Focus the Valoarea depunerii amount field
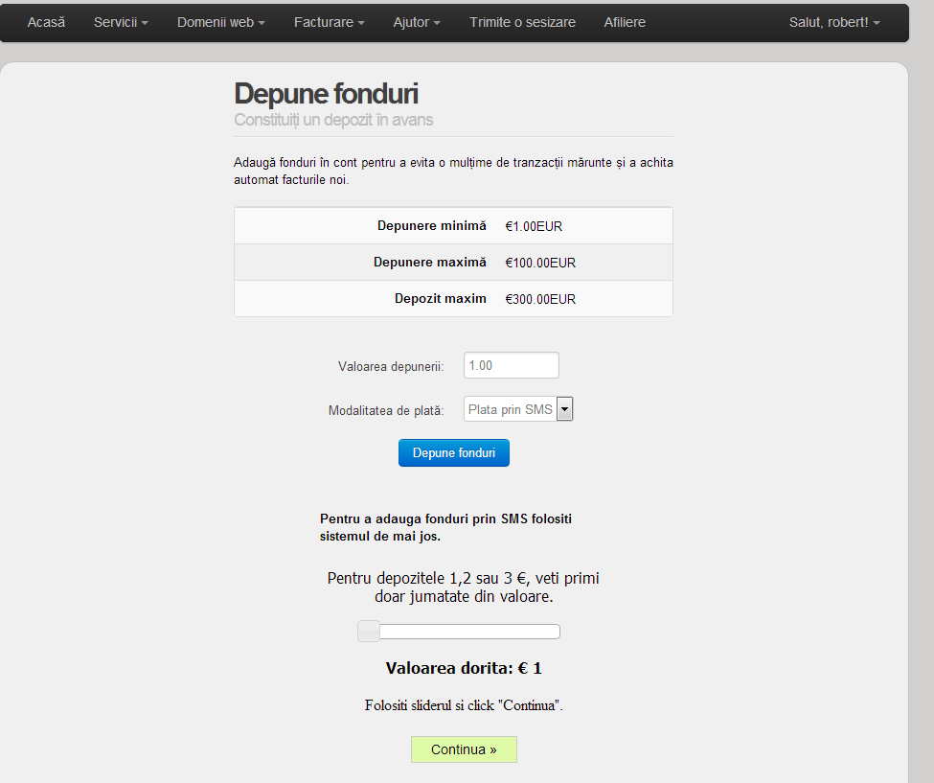The width and height of the screenshot is (934, 783). point(511,365)
